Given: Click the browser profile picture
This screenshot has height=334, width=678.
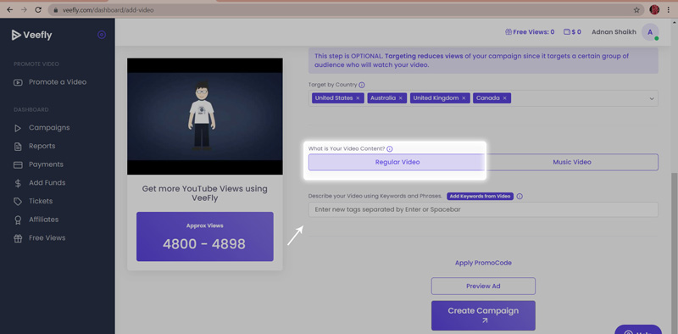Looking at the screenshot, I should coord(654,9).
